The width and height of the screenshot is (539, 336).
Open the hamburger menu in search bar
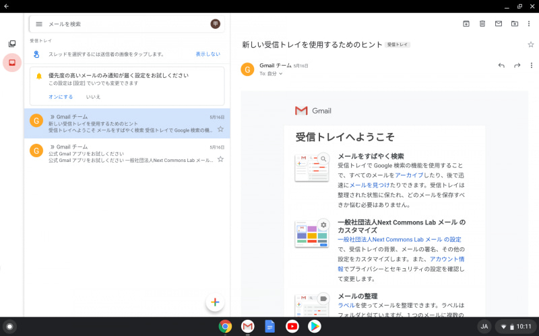39,24
